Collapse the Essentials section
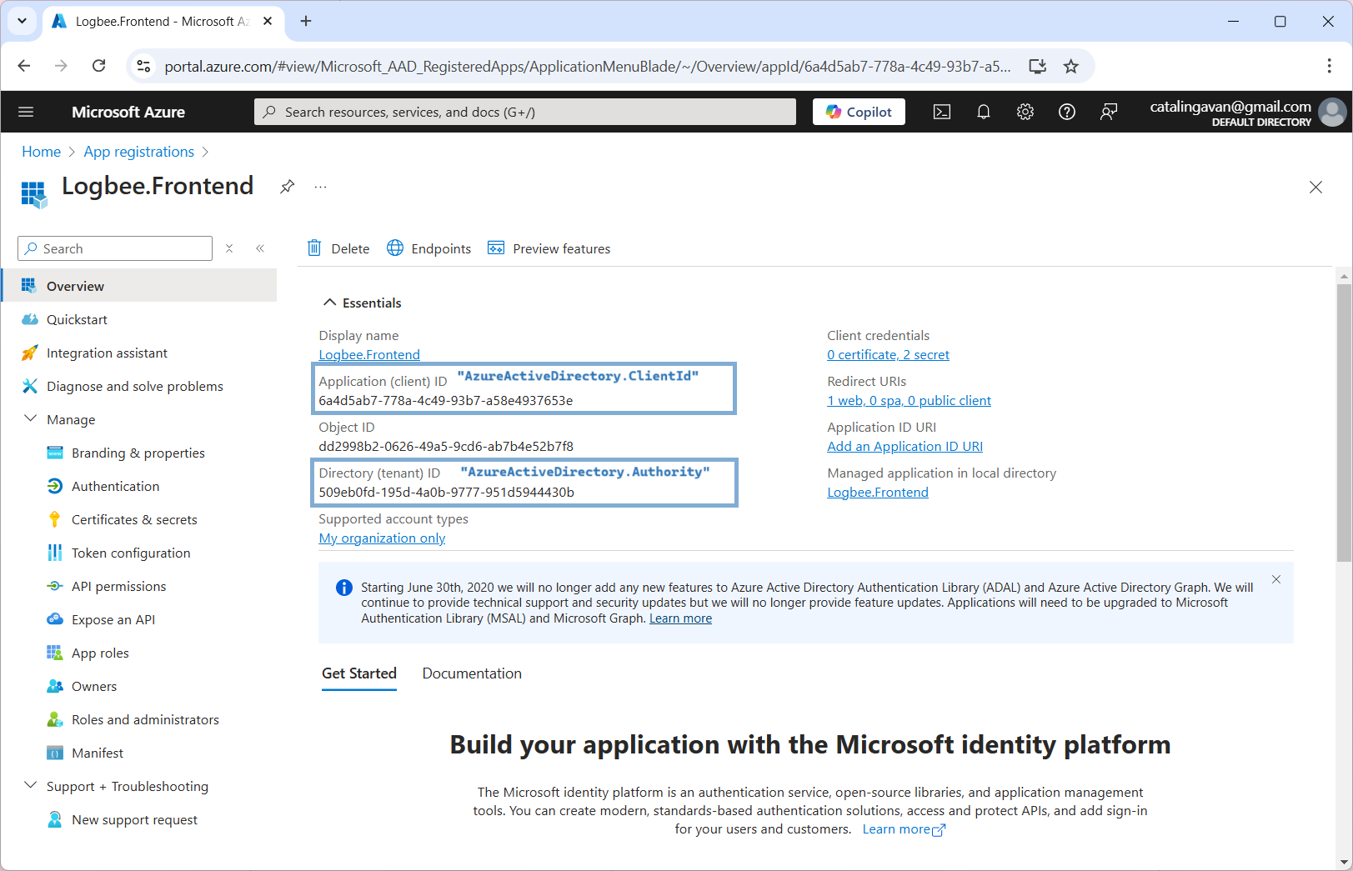This screenshot has height=871, width=1353. click(329, 302)
